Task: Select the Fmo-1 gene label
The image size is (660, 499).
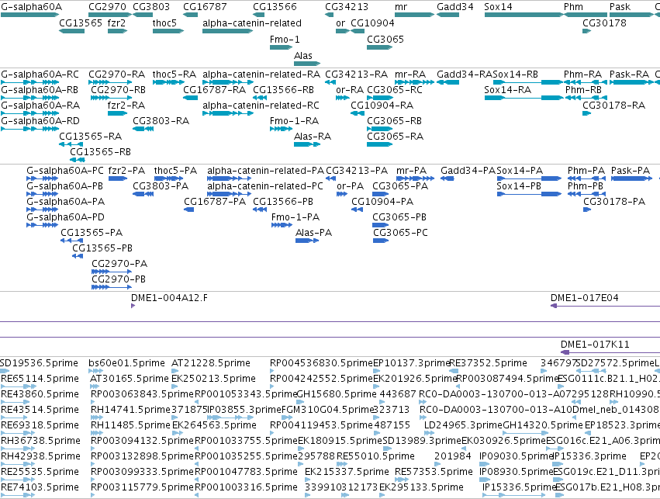Action: pyautogui.click(x=285, y=40)
